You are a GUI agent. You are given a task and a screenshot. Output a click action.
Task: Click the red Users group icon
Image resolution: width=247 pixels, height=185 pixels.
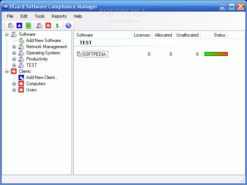coord(21,90)
